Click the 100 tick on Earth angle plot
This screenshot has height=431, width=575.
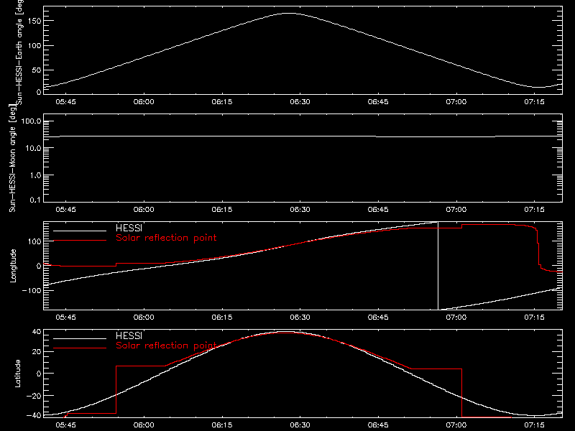click(36, 46)
